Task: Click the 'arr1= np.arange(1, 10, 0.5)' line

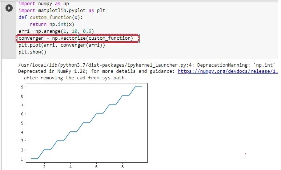Action: click(x=56, y=31)
